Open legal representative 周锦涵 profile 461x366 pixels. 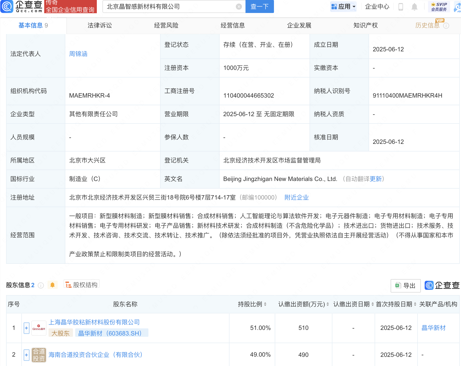coord(78,54)
